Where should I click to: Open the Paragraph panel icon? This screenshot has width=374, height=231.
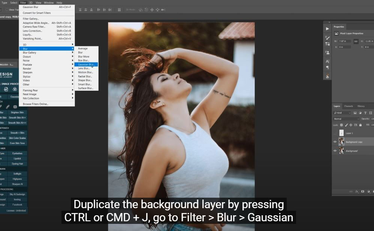[x=327, y=68]
